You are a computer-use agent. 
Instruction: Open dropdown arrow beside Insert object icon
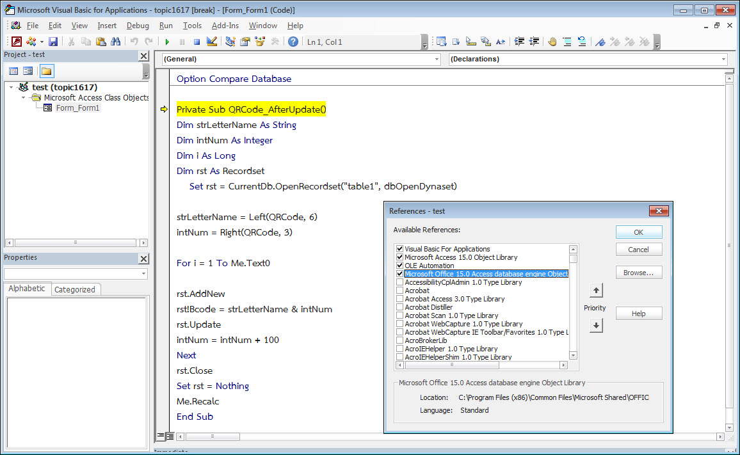(42, 42)
